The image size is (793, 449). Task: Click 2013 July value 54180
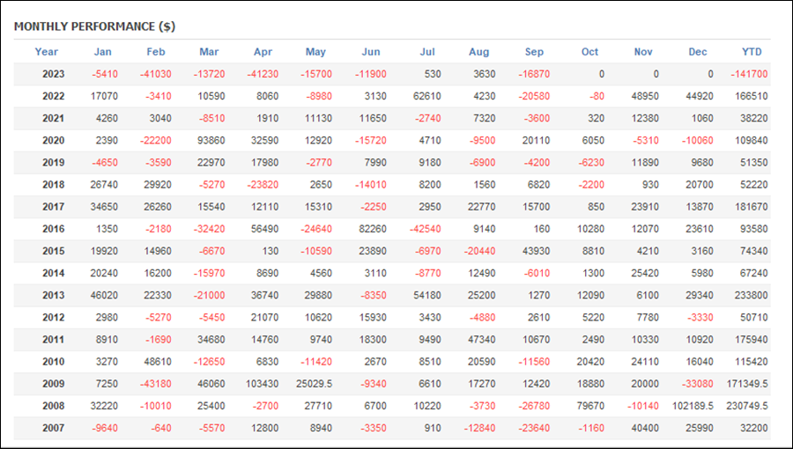(x=427, y=296)
